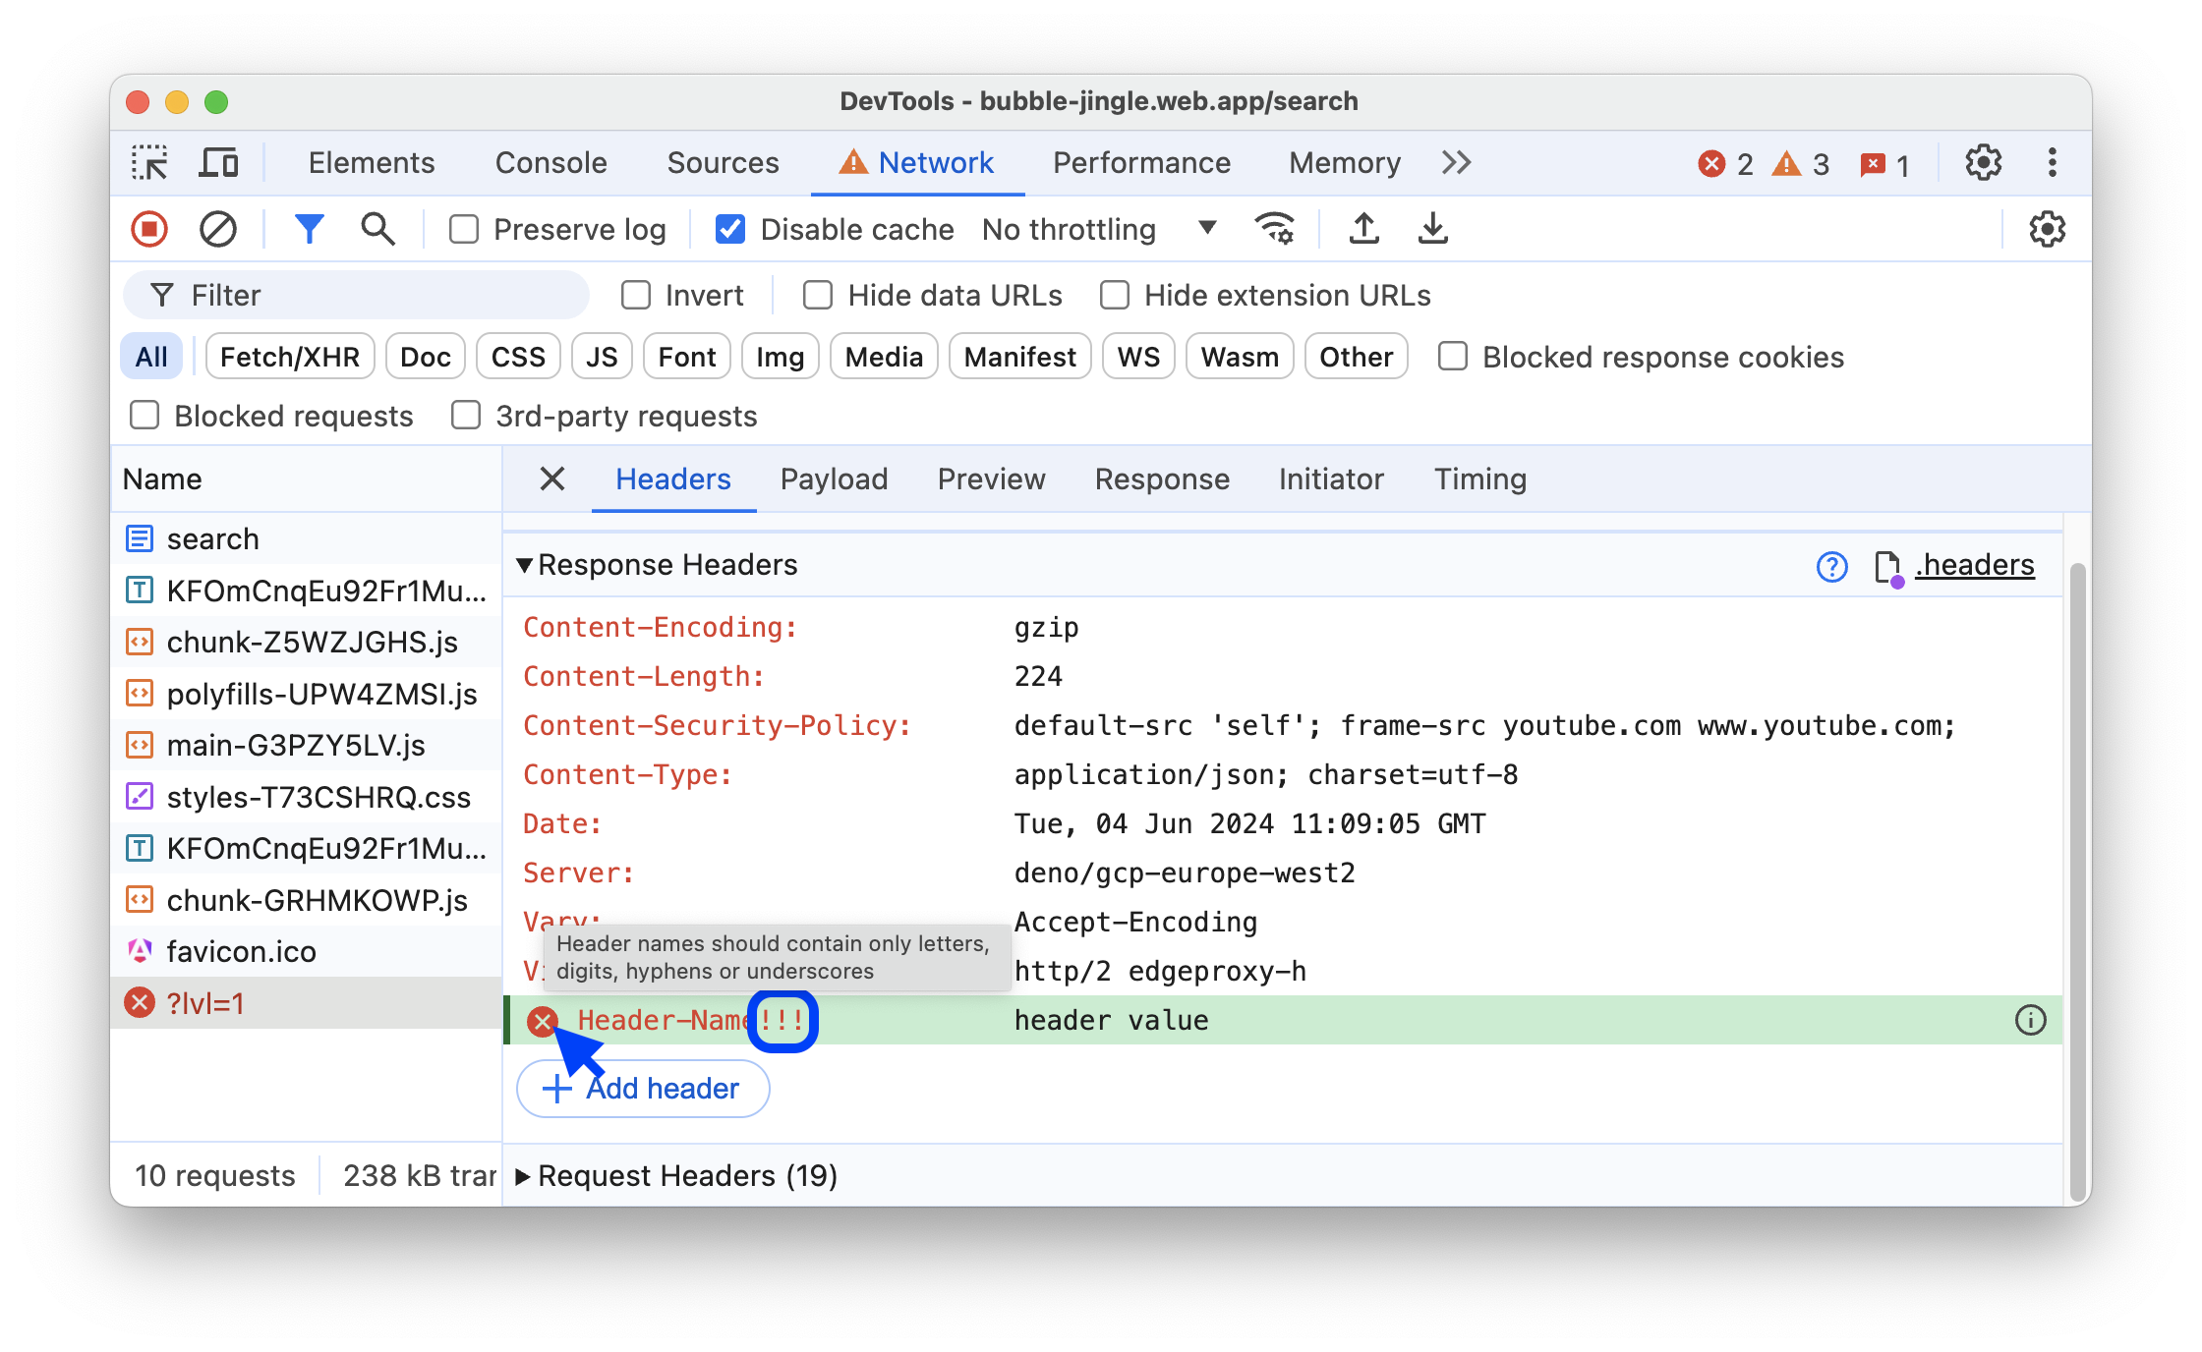Toggle the Invert filter checkbox
Image resolution: width=2202 pixels, height=1352 pixels.
pyautogui.click(x=637, y=294)
